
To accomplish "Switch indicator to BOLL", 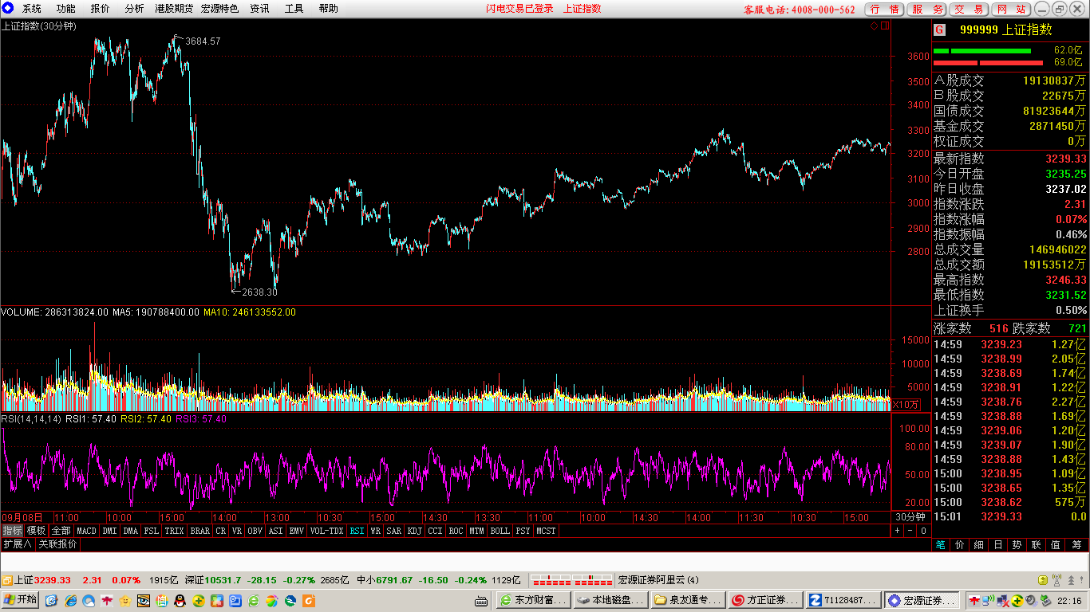I will tap(500, 531).
